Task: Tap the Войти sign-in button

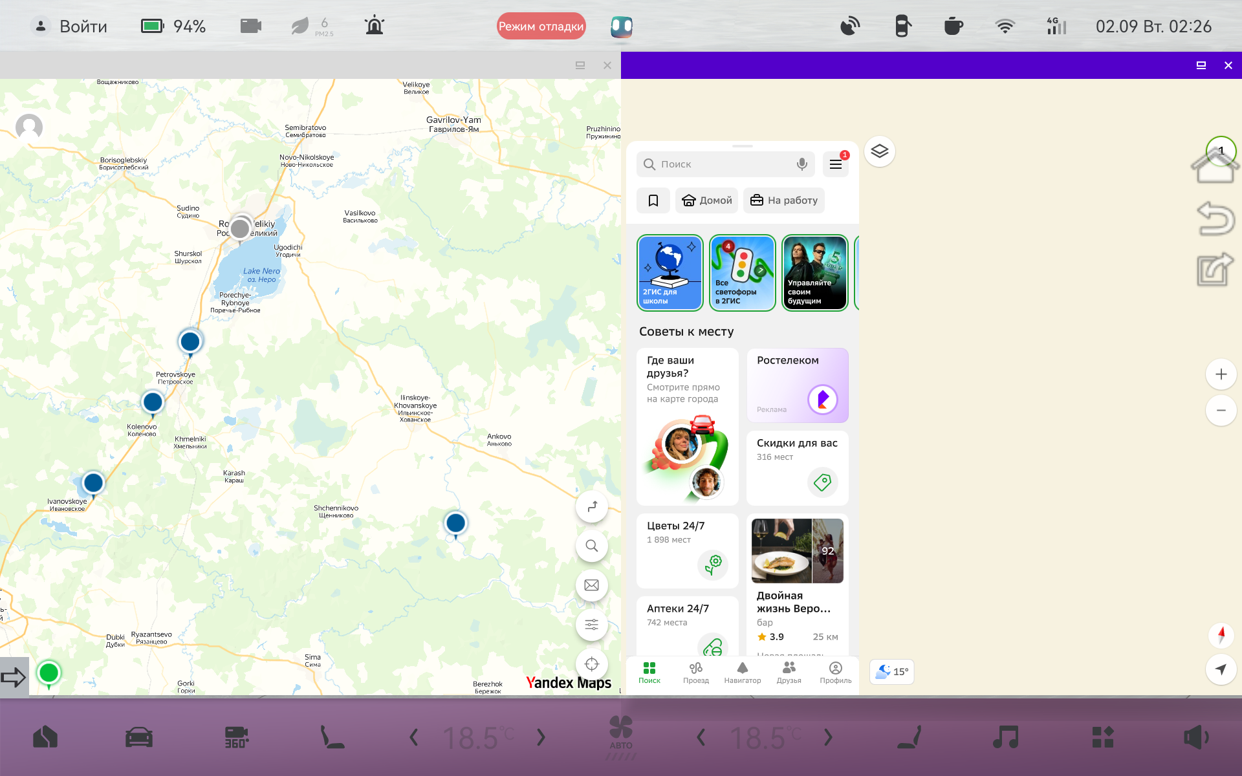Action: pyautogui.click(x=69, y=27)
